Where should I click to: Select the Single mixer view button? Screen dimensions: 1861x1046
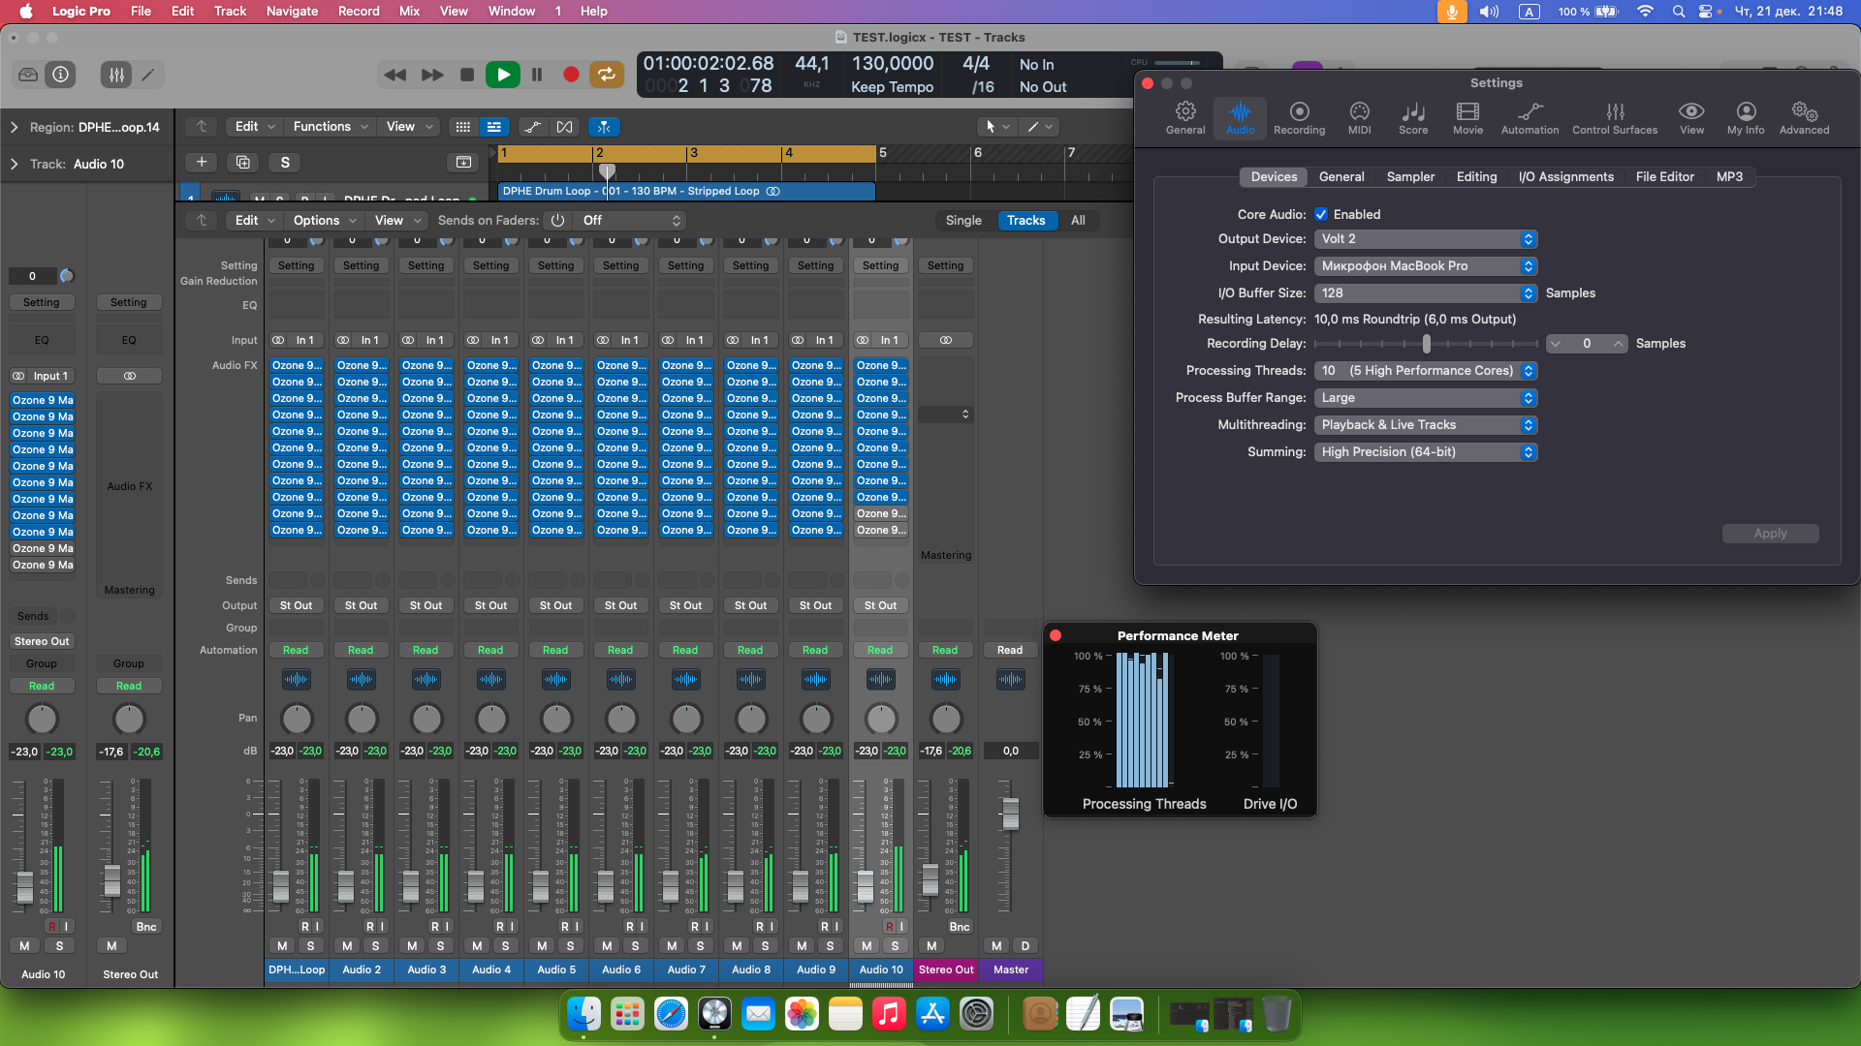963,221
